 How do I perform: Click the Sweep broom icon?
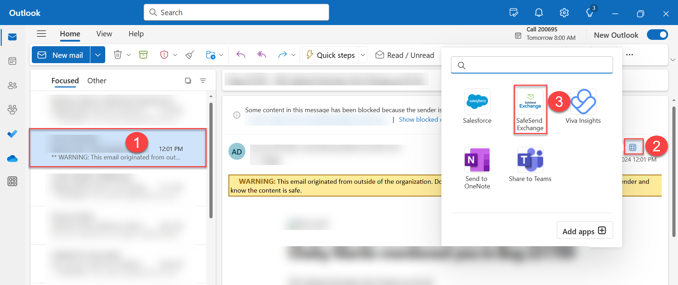pos(190,55)
